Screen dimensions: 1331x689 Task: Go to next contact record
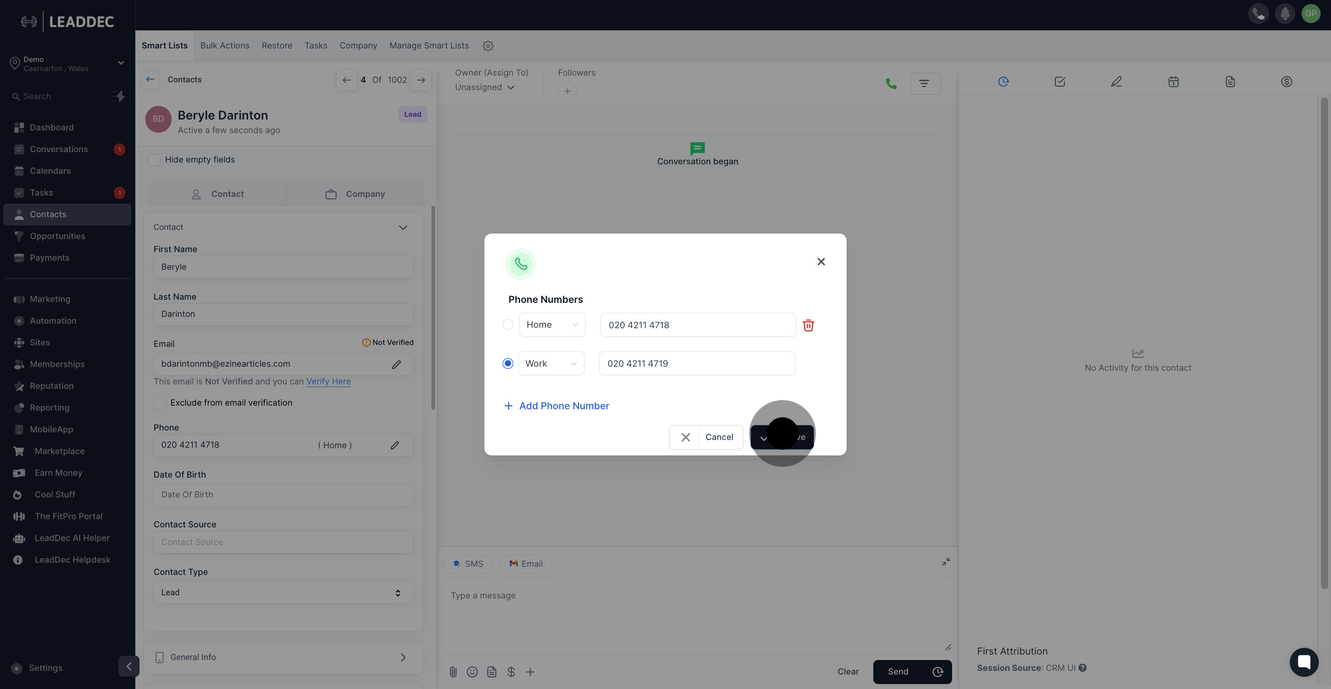click(421, 80)
